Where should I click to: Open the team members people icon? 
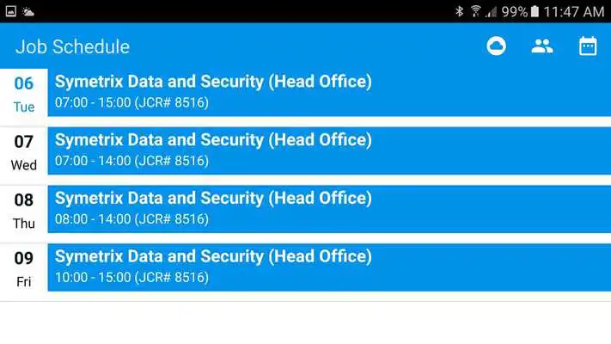(542, 46)
